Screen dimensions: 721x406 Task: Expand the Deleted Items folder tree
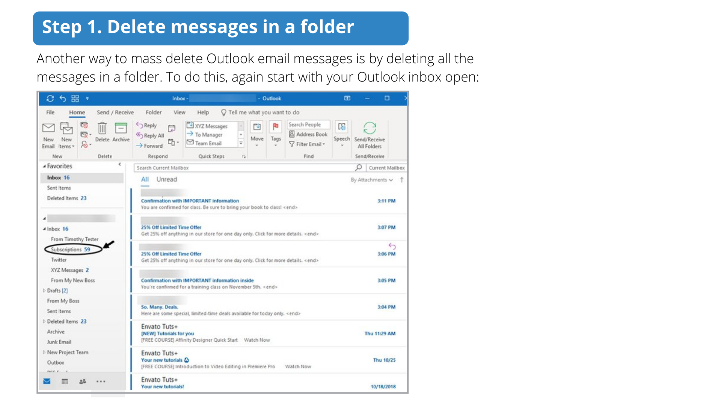click(44, 321)
